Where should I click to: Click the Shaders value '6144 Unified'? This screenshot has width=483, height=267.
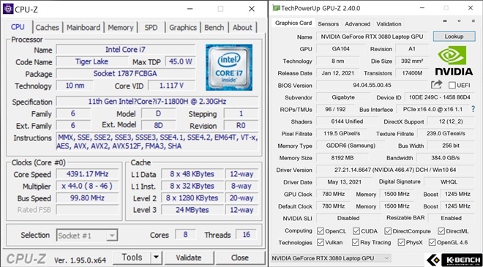point(347,121)
